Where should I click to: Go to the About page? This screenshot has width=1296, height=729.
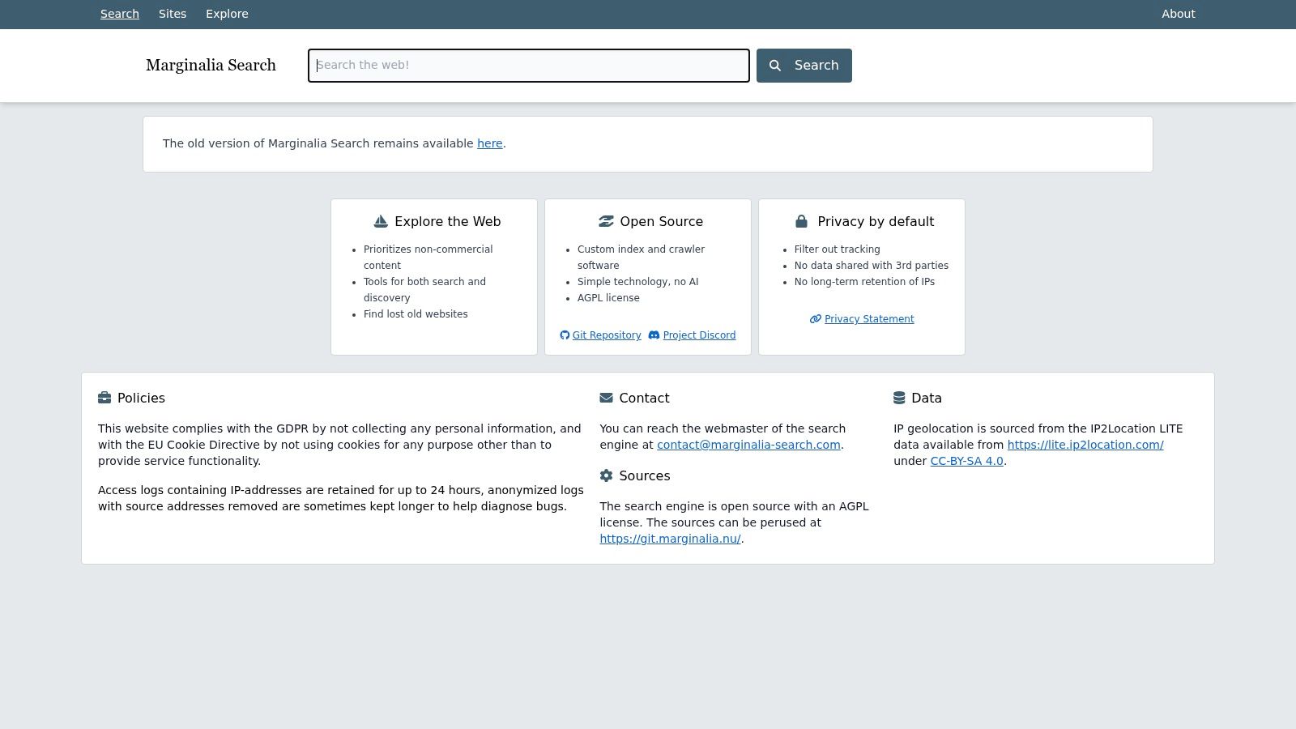pos(1179,14)
